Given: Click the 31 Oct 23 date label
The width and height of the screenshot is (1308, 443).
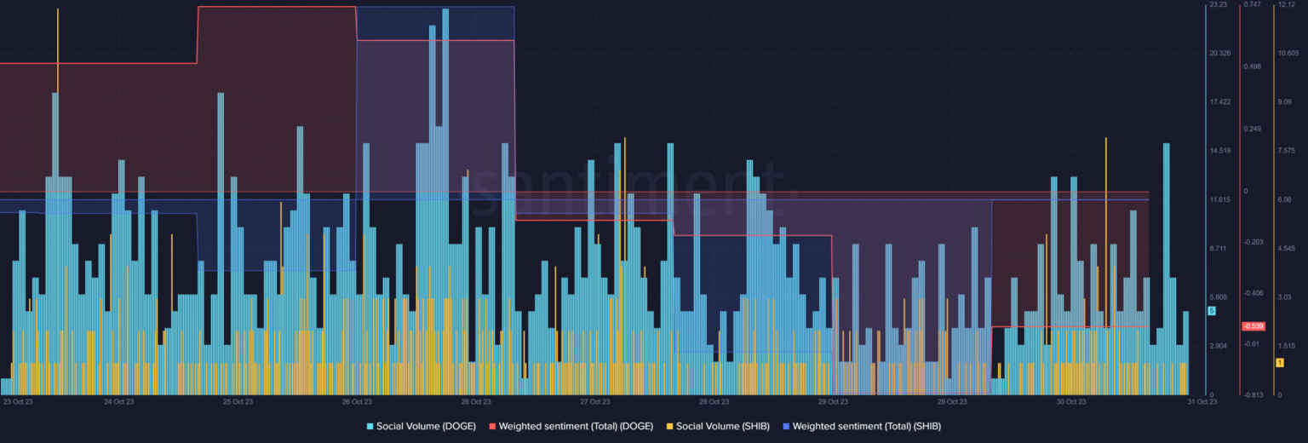Looking at the screenshot, I should pyautogui.click(x=1202, y=401).
